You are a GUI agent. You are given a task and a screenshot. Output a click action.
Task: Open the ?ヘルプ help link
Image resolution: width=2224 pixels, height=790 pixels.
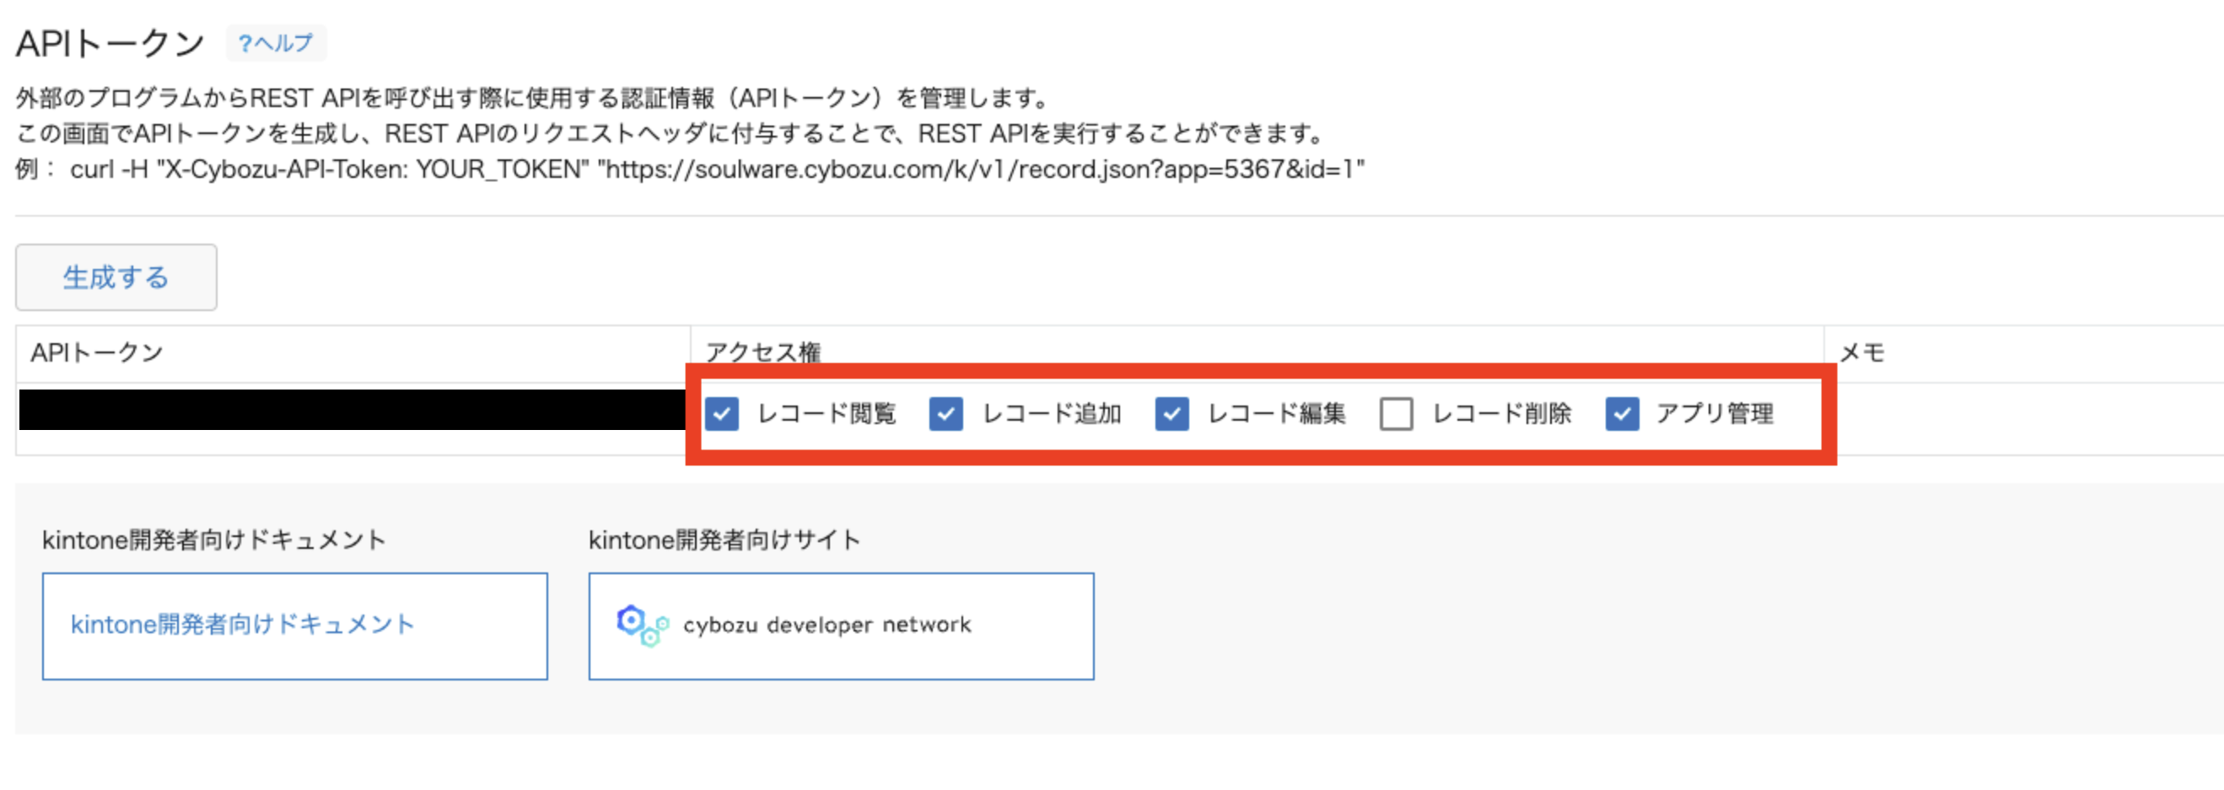[x=276, y=42]
